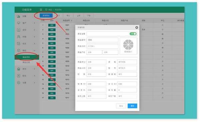Collapse the expanded 商品 sidebar chevron
Image resolution: width=200 pixels, height=122 pixels.
pyautogui.click(x=34, y=50)
